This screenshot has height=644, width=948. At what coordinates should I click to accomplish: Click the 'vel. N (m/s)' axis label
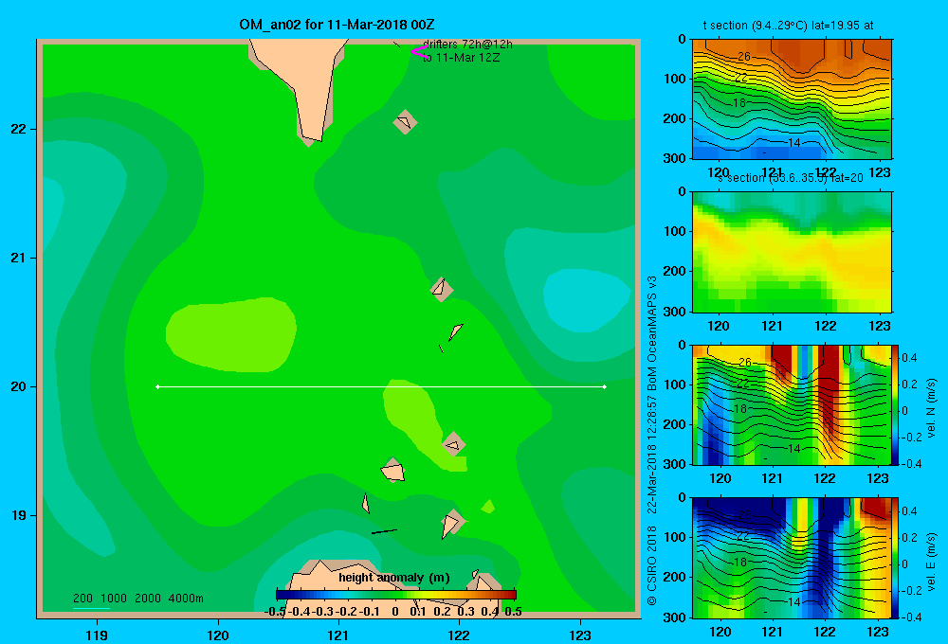931,408
